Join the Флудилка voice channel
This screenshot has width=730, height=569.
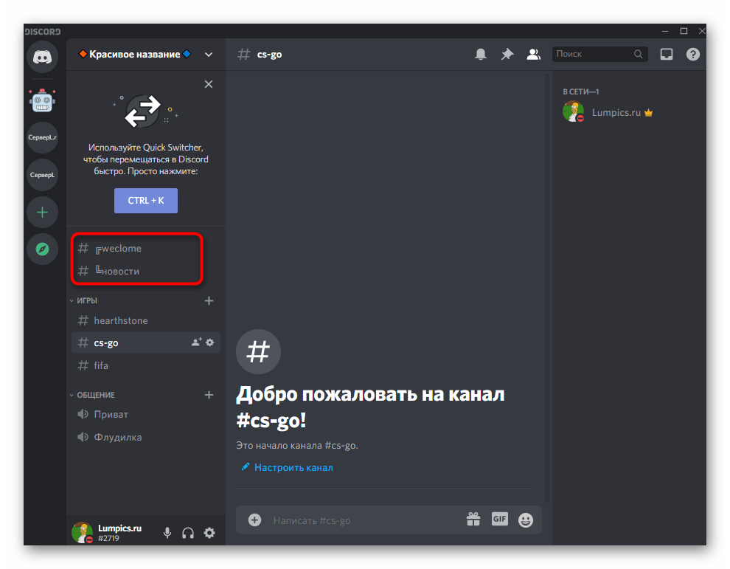click(117, 438)
